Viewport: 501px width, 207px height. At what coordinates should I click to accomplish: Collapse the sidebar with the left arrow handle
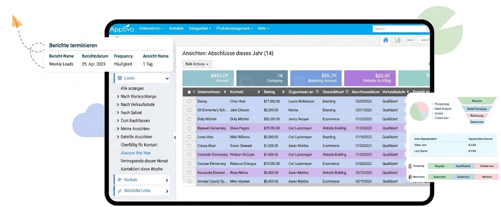(175, 138)
